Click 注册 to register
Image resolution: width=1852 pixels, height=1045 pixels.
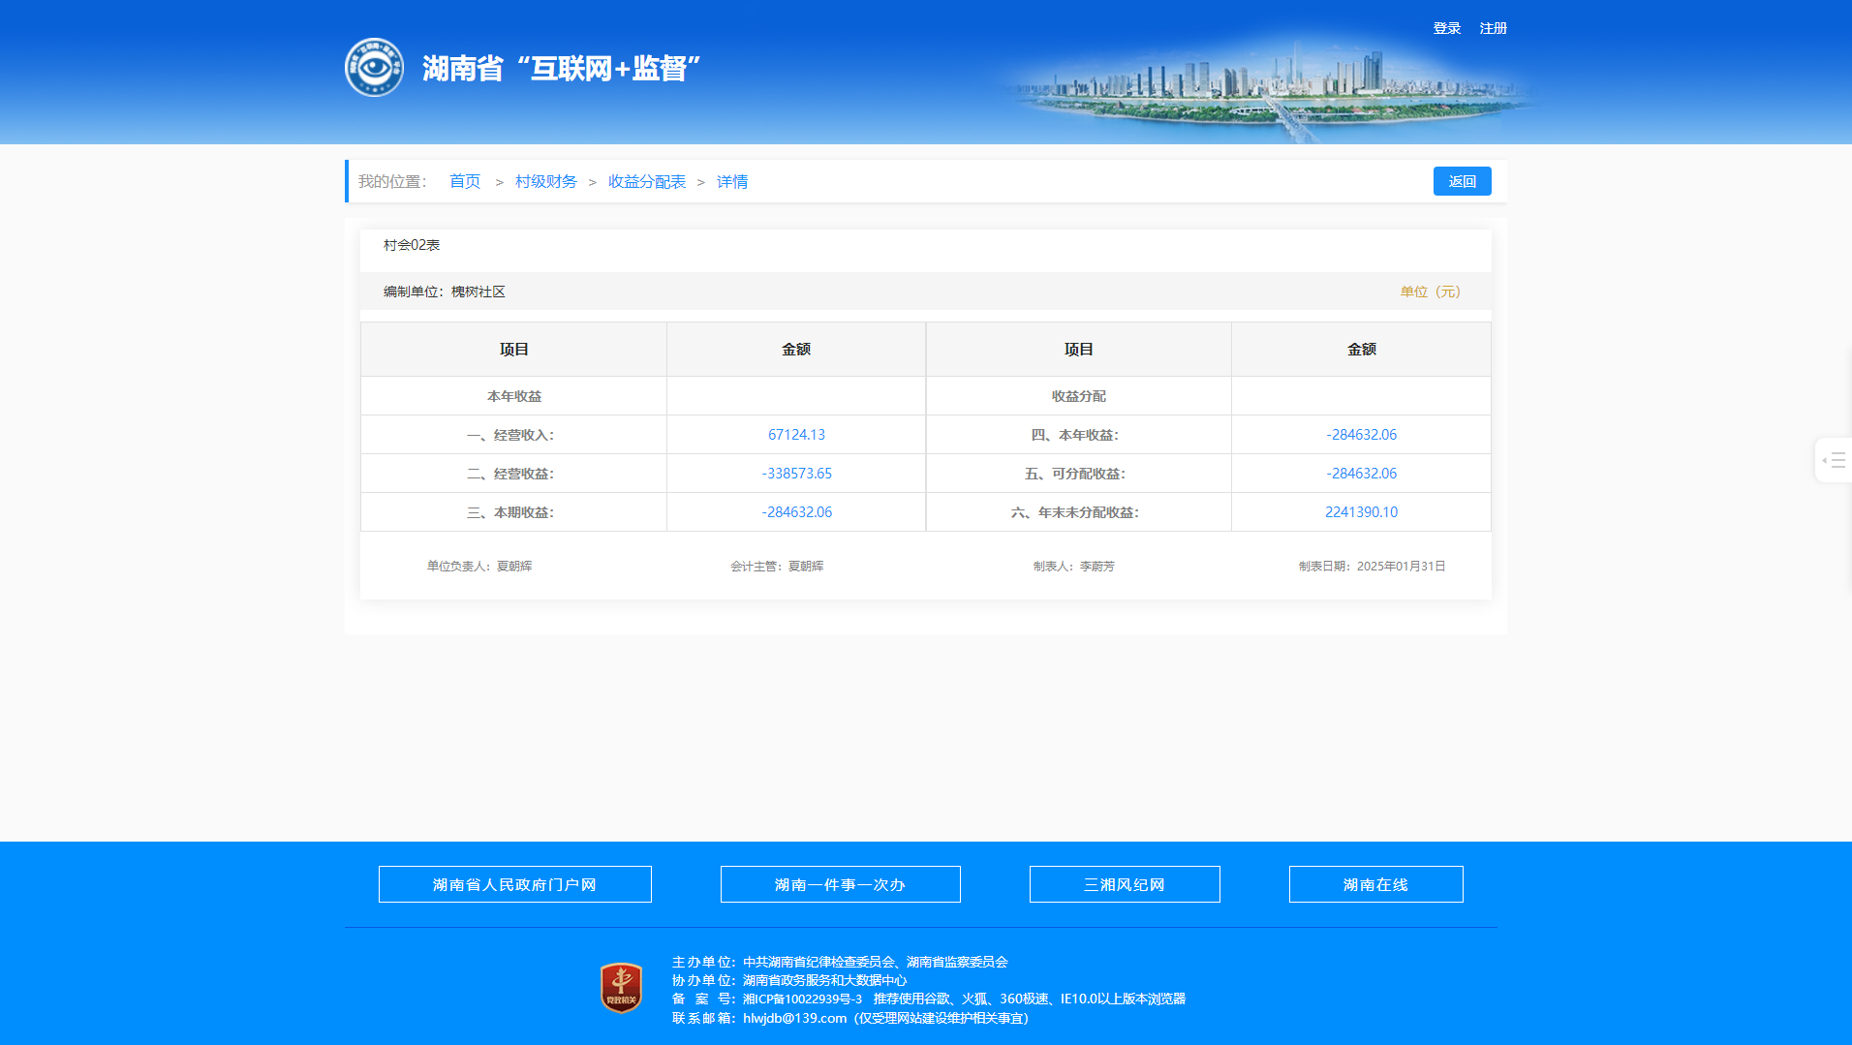click(x=1494, y=28)
